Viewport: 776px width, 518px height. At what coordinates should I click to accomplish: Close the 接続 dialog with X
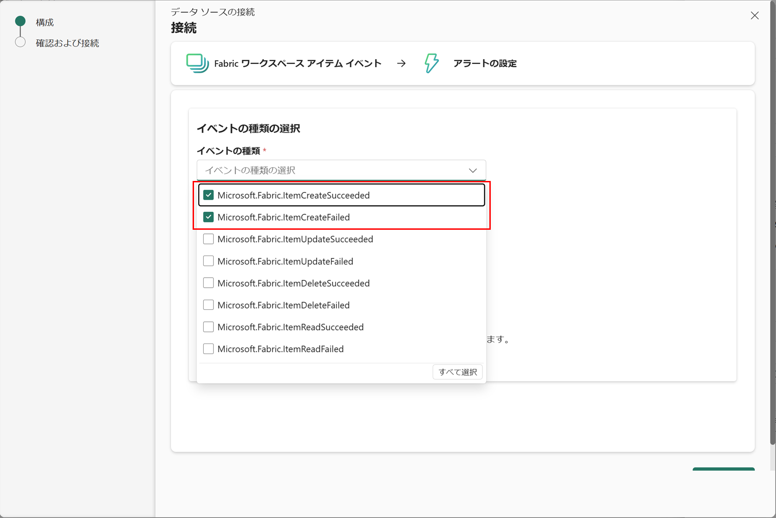click(x=754, y=16)
